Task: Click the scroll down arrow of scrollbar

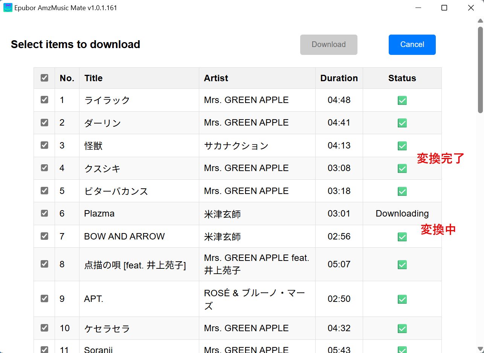Action: [480, 349]
